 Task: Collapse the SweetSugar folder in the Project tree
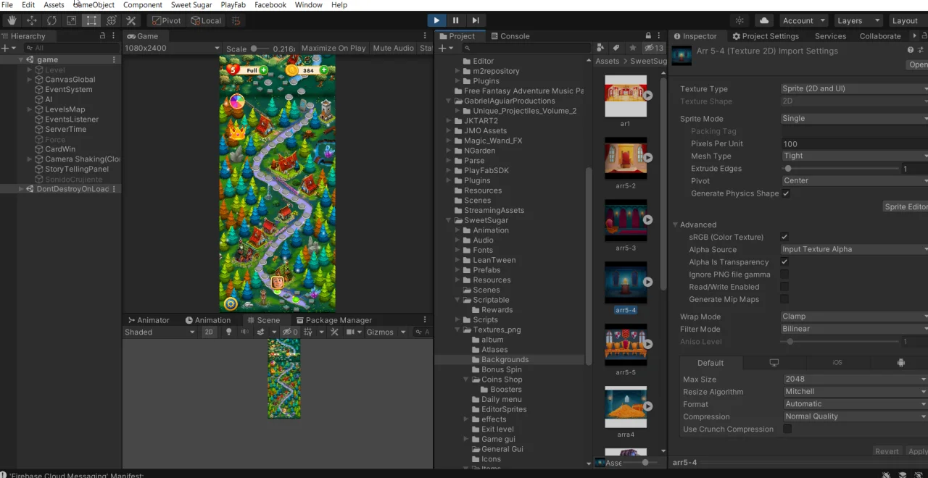[x=449, y=221]
